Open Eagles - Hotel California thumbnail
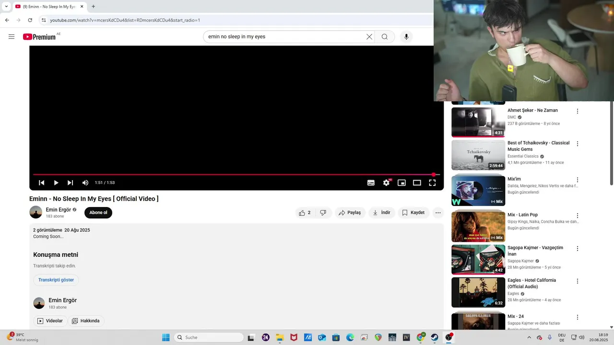614x345 pixels. [x=478, y=292]
